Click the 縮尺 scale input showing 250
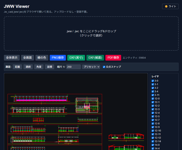This screenshot has width=182, height=150. pyautogui.click(x=73, y=67)
